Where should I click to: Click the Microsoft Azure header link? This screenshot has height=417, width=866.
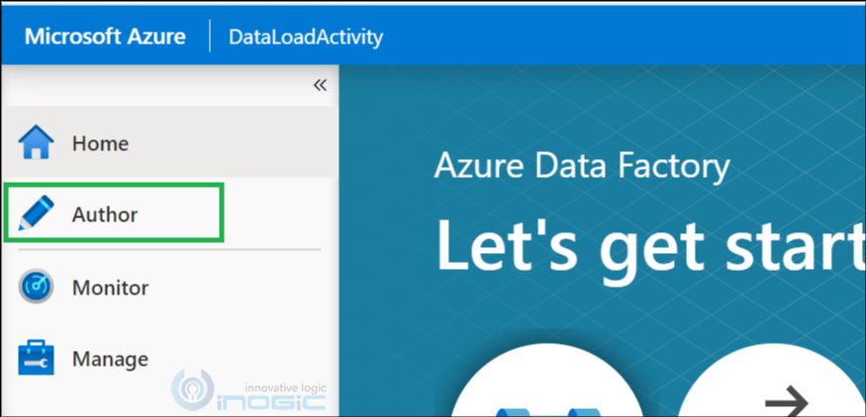105,37
